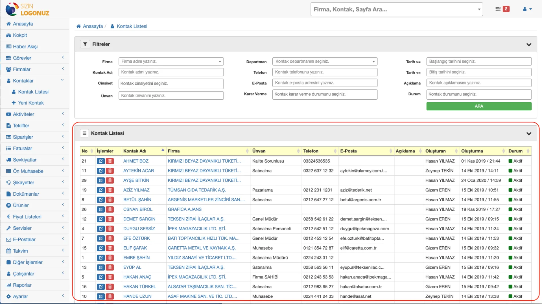Click the Telefon filter input

tap(325, 72)
